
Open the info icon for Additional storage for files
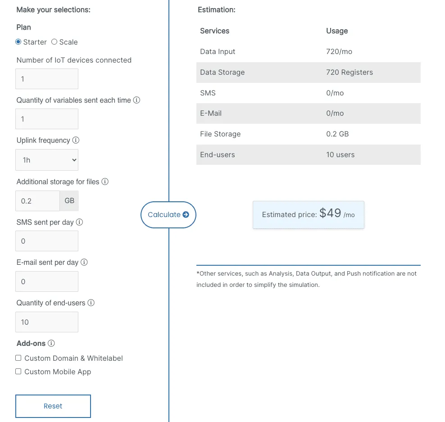tap(105, 182)
